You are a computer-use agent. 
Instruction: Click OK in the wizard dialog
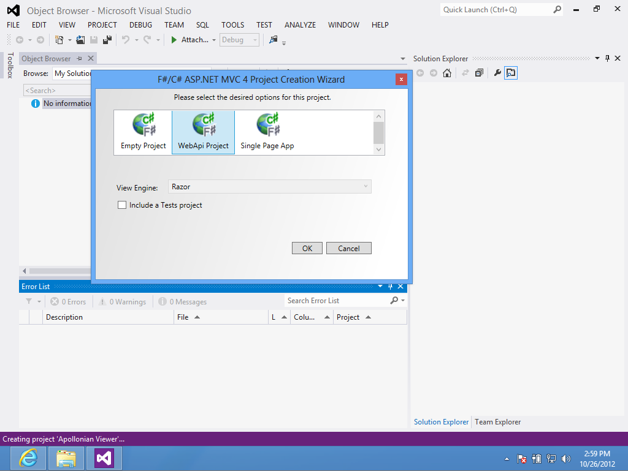point(307,248)
